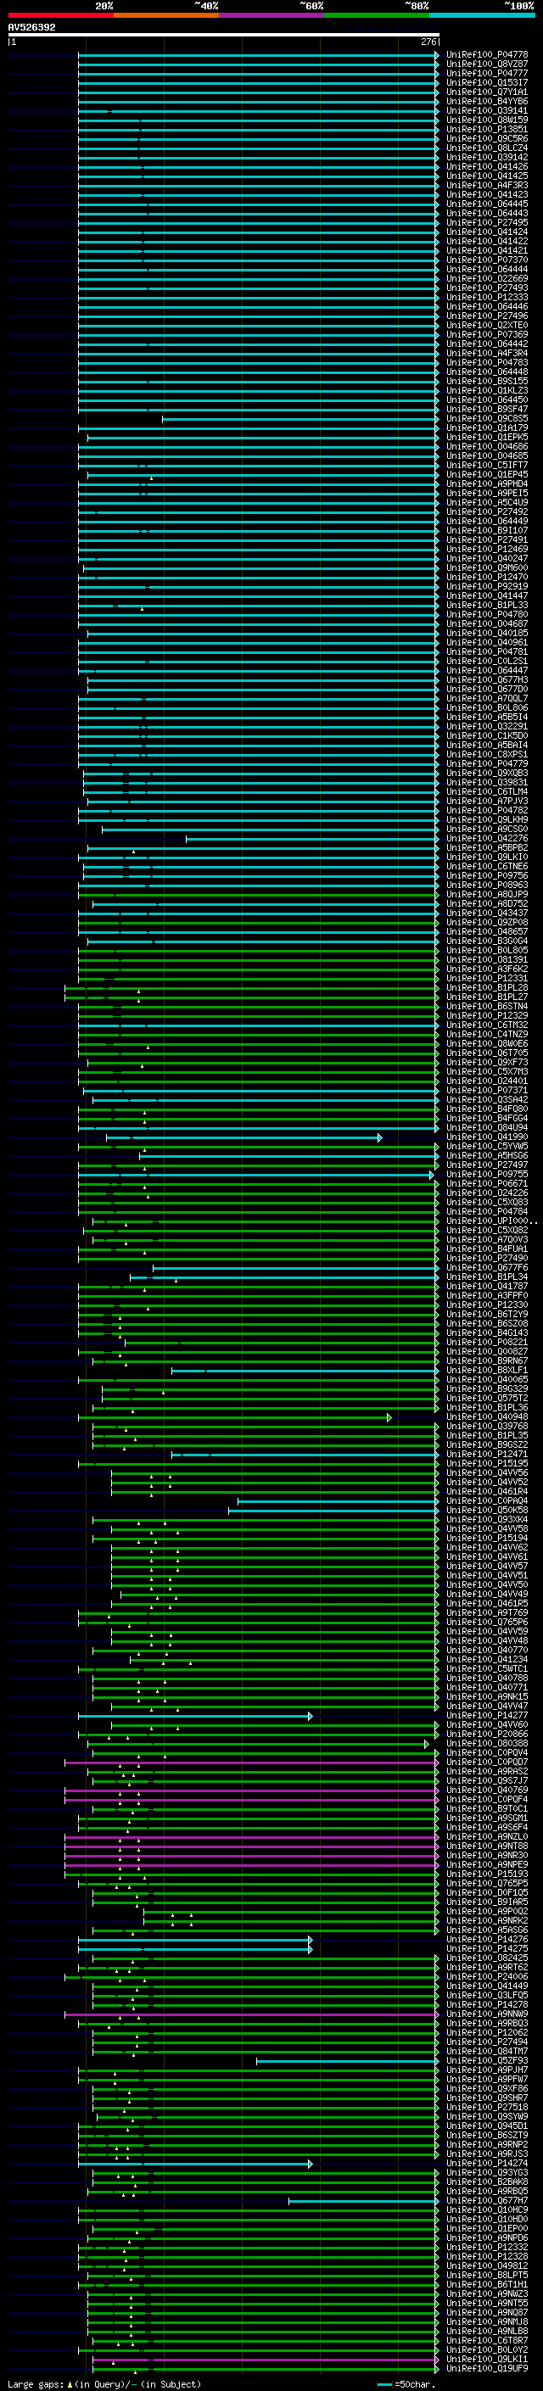
Task: Click the purple ~60% identity legend segment
Action: 271,15
